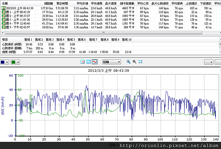Open the 距離 x-axis dropdown
The height and width of the screenshot is (149, 221).
coord(112,62)
